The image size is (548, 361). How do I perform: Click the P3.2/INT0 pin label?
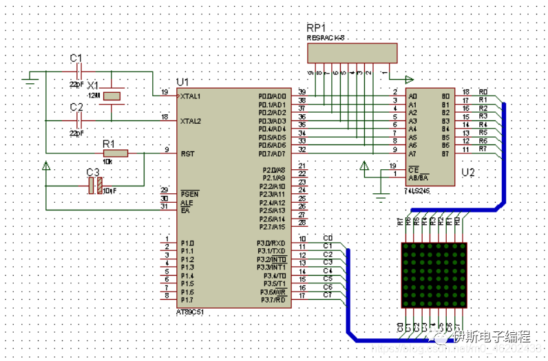pyautogui.click(x=272, y=259)
